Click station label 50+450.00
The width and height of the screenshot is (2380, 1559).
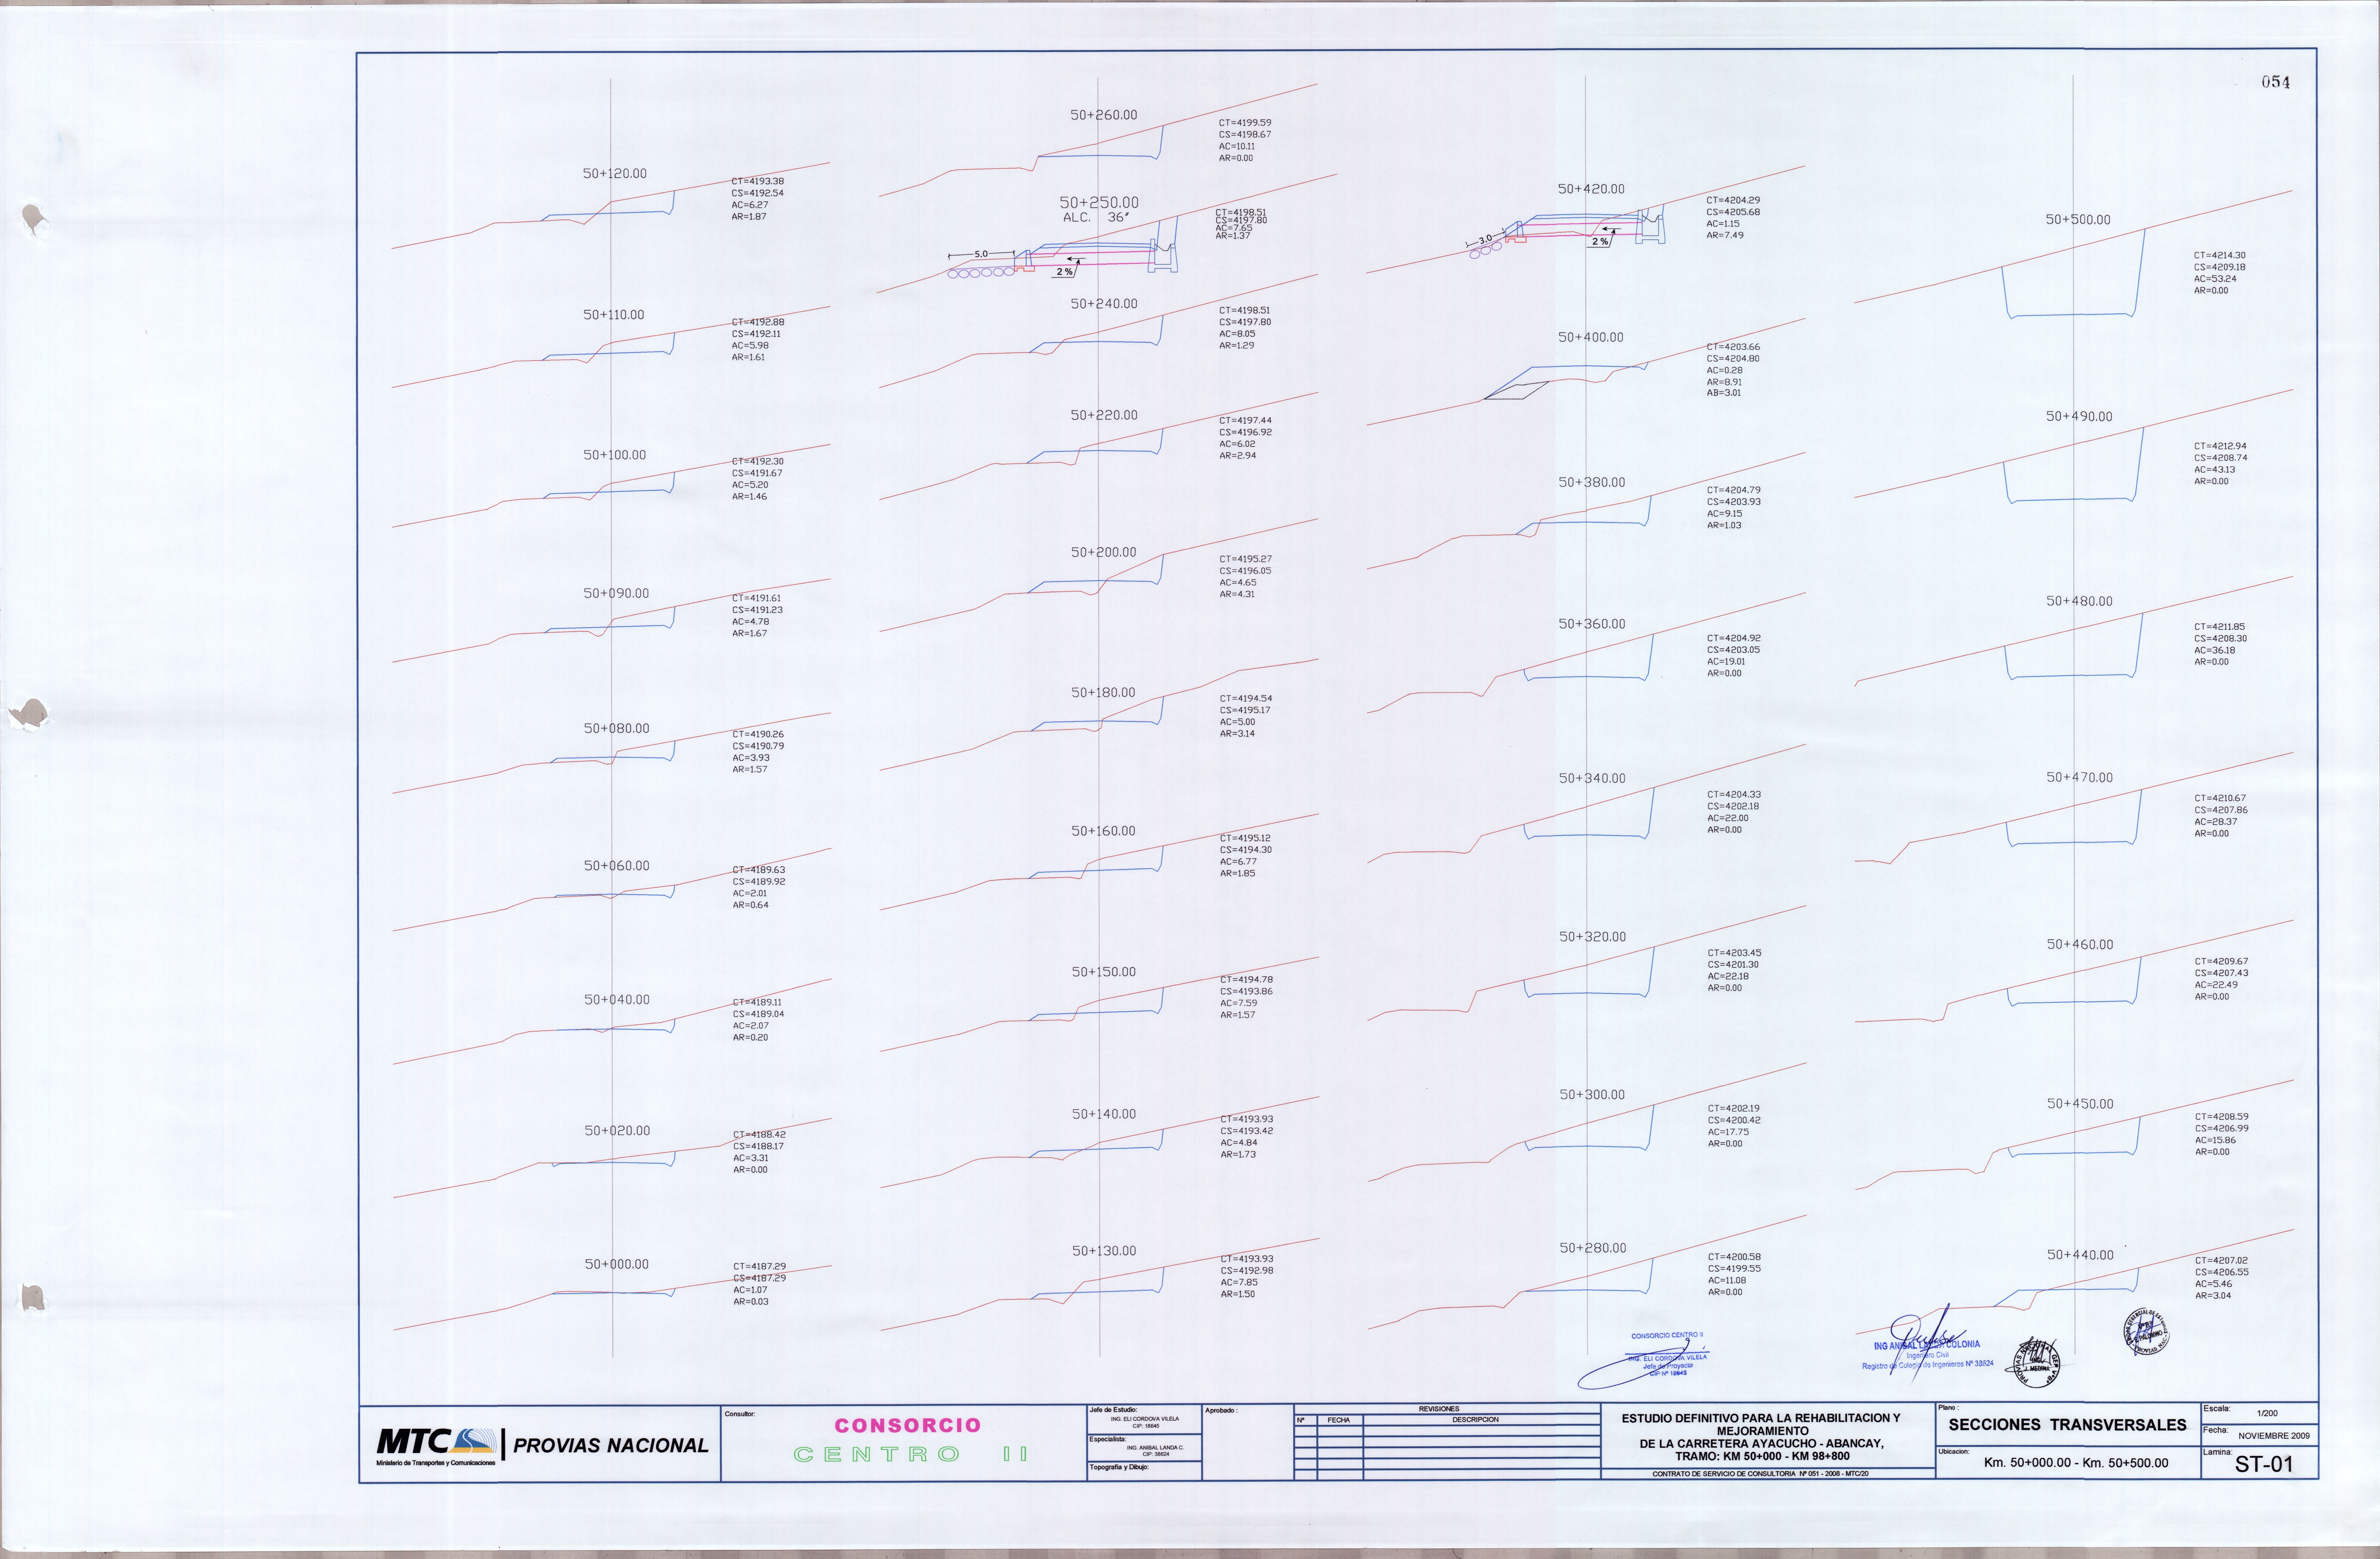point(2080,1104)
